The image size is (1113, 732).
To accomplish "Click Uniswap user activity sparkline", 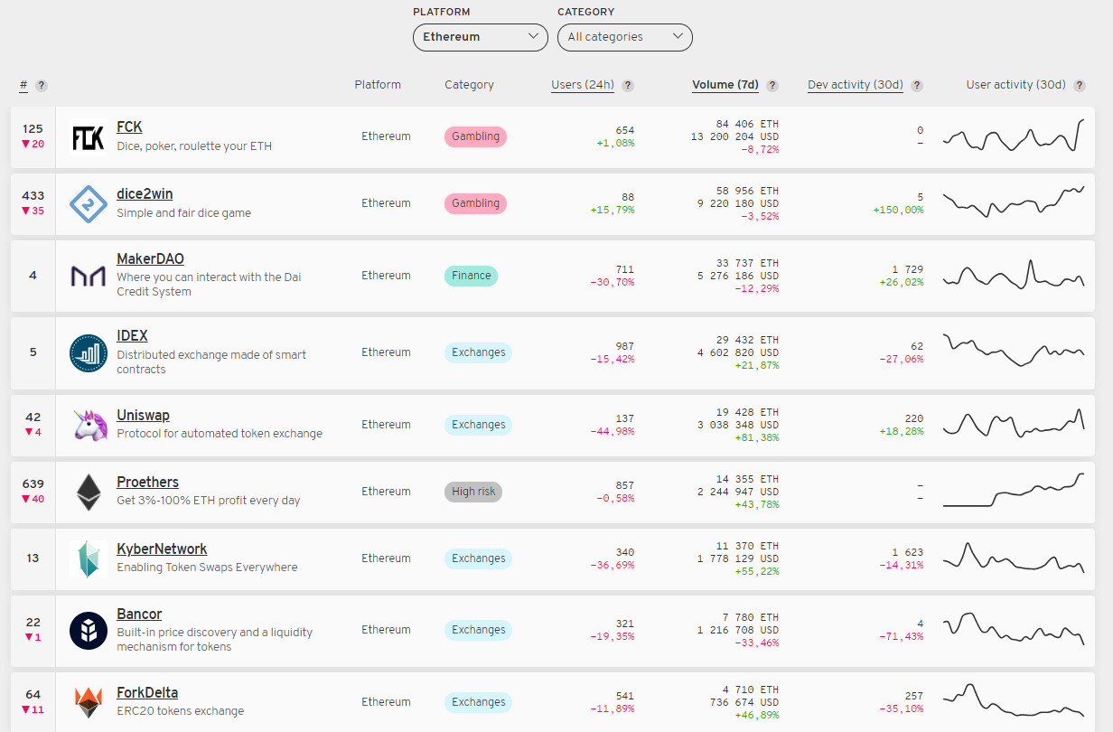I will (x=1014, y=423).
